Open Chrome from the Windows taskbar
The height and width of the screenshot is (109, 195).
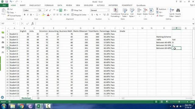(x=21, y=106)
